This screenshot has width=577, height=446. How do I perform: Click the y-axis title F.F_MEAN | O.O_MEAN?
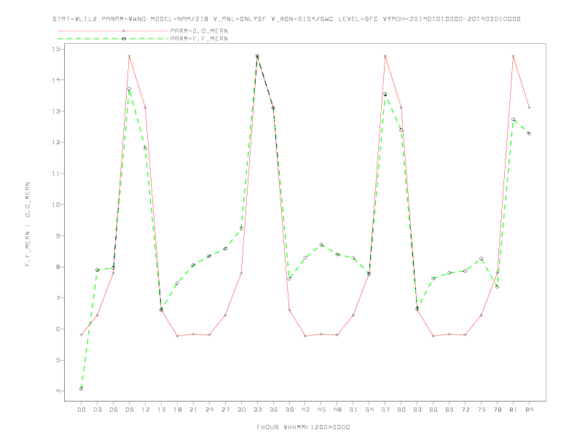pyautogui.click(x=28, y=224)
